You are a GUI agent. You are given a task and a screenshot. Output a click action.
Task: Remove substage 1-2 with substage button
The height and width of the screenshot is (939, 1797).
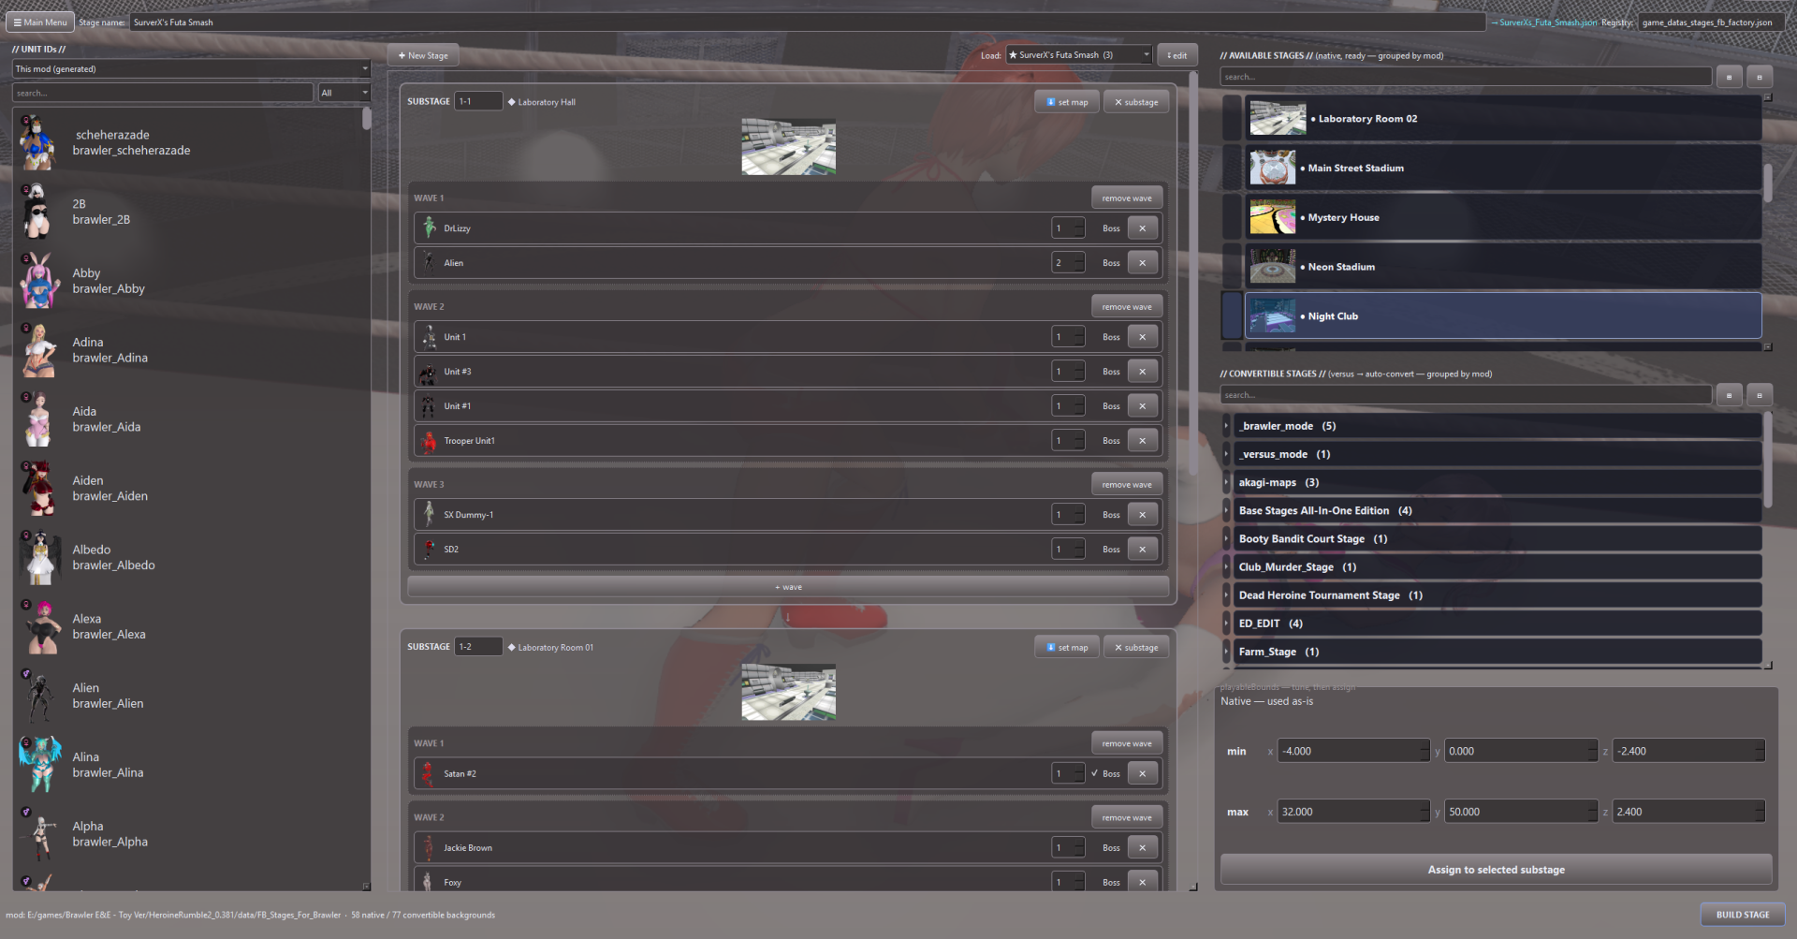[x=1136, y=647]
